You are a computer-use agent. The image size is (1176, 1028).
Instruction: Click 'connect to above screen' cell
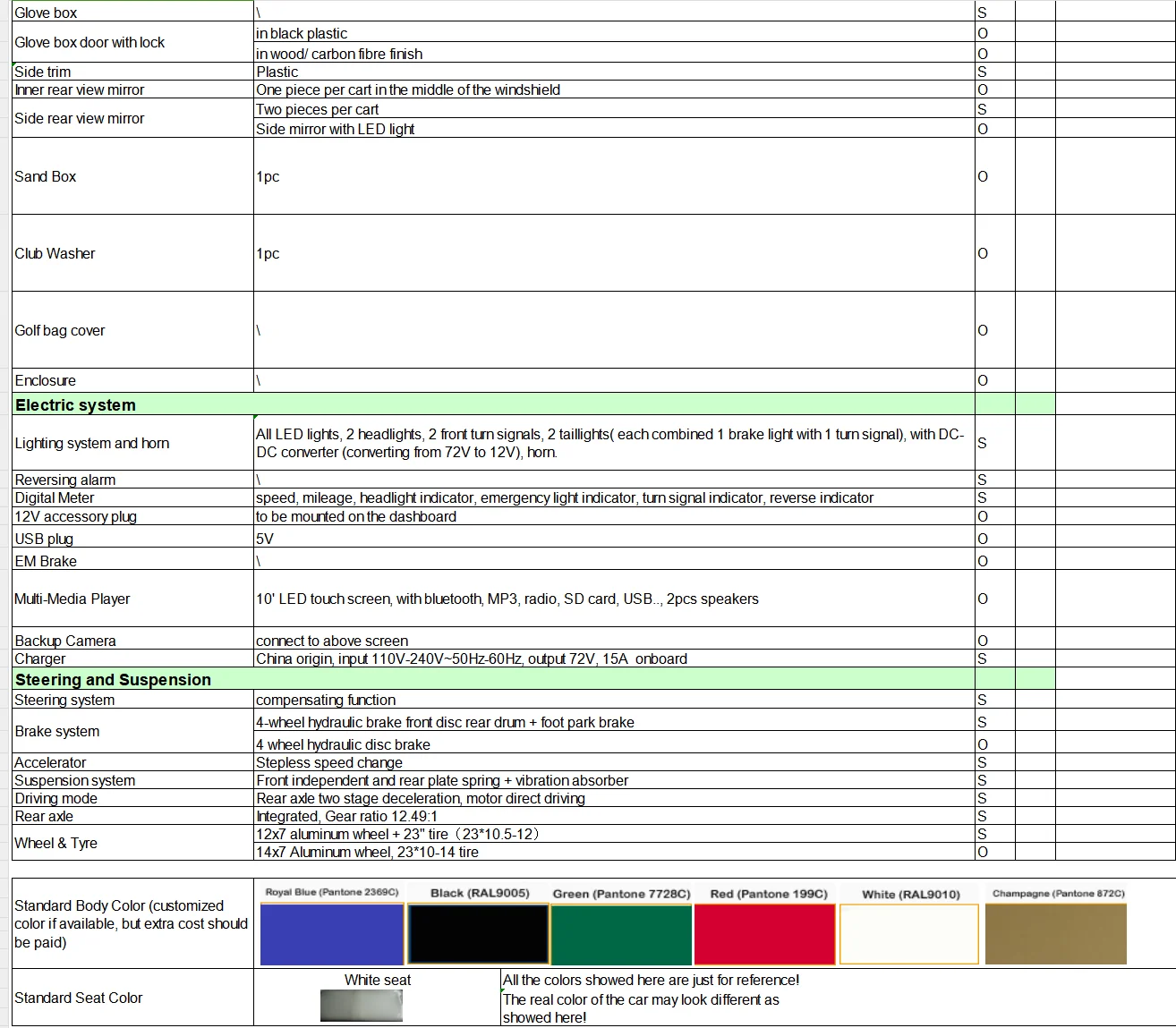tap(614, 640)
